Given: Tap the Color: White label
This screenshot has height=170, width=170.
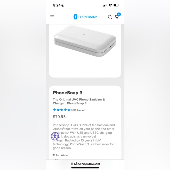Looking at the screenshot, I should tap(60, 155).
